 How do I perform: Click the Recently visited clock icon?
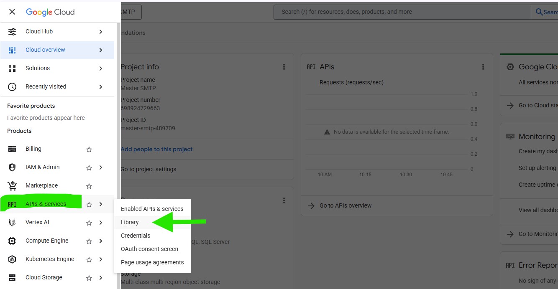point(12,87)
